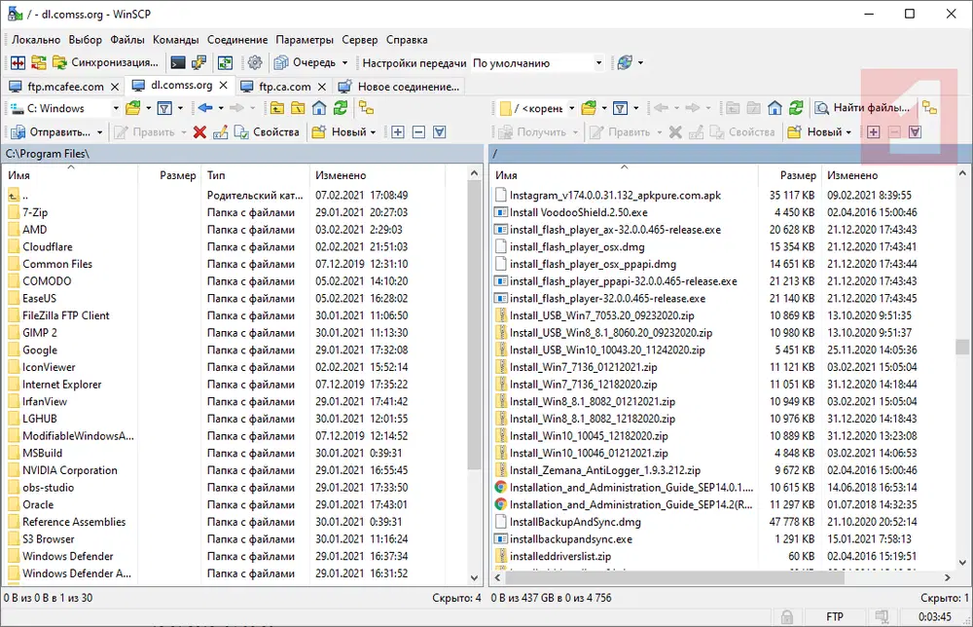Open the Новое соединение... tab
This screenshot has height=627, width=973.
(399, 87)
